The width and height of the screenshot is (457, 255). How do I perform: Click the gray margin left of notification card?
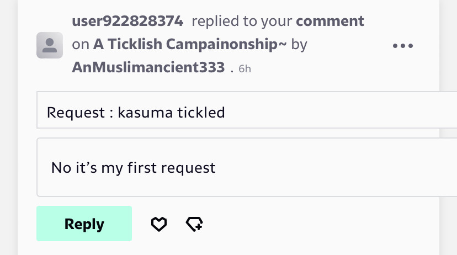tap(9, 127)
